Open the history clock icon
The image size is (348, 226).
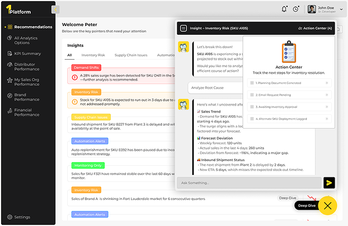(296, 9)
